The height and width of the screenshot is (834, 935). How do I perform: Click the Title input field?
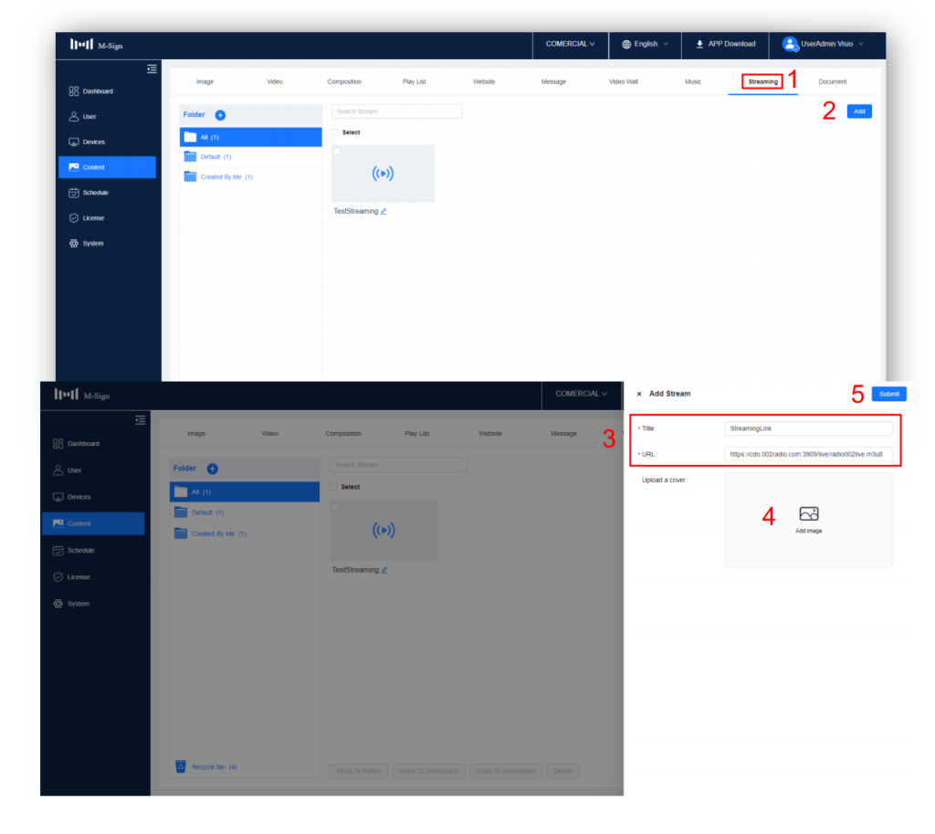click(808, 429)
